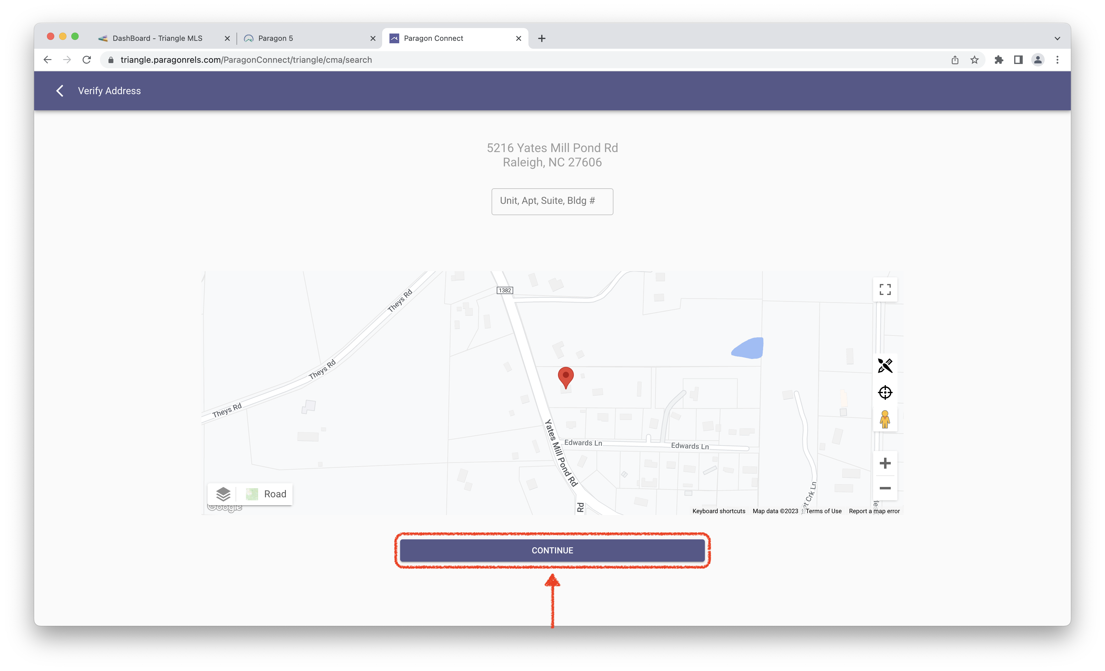Click the Raleigh, NC 27606 text
1105x671 pixels.
[552, 162]
